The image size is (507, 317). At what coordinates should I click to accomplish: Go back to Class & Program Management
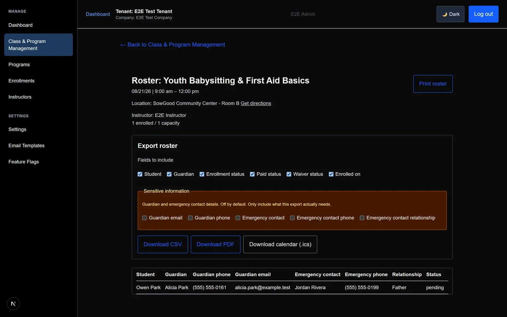pyautogui.click(x=173, y=45)
